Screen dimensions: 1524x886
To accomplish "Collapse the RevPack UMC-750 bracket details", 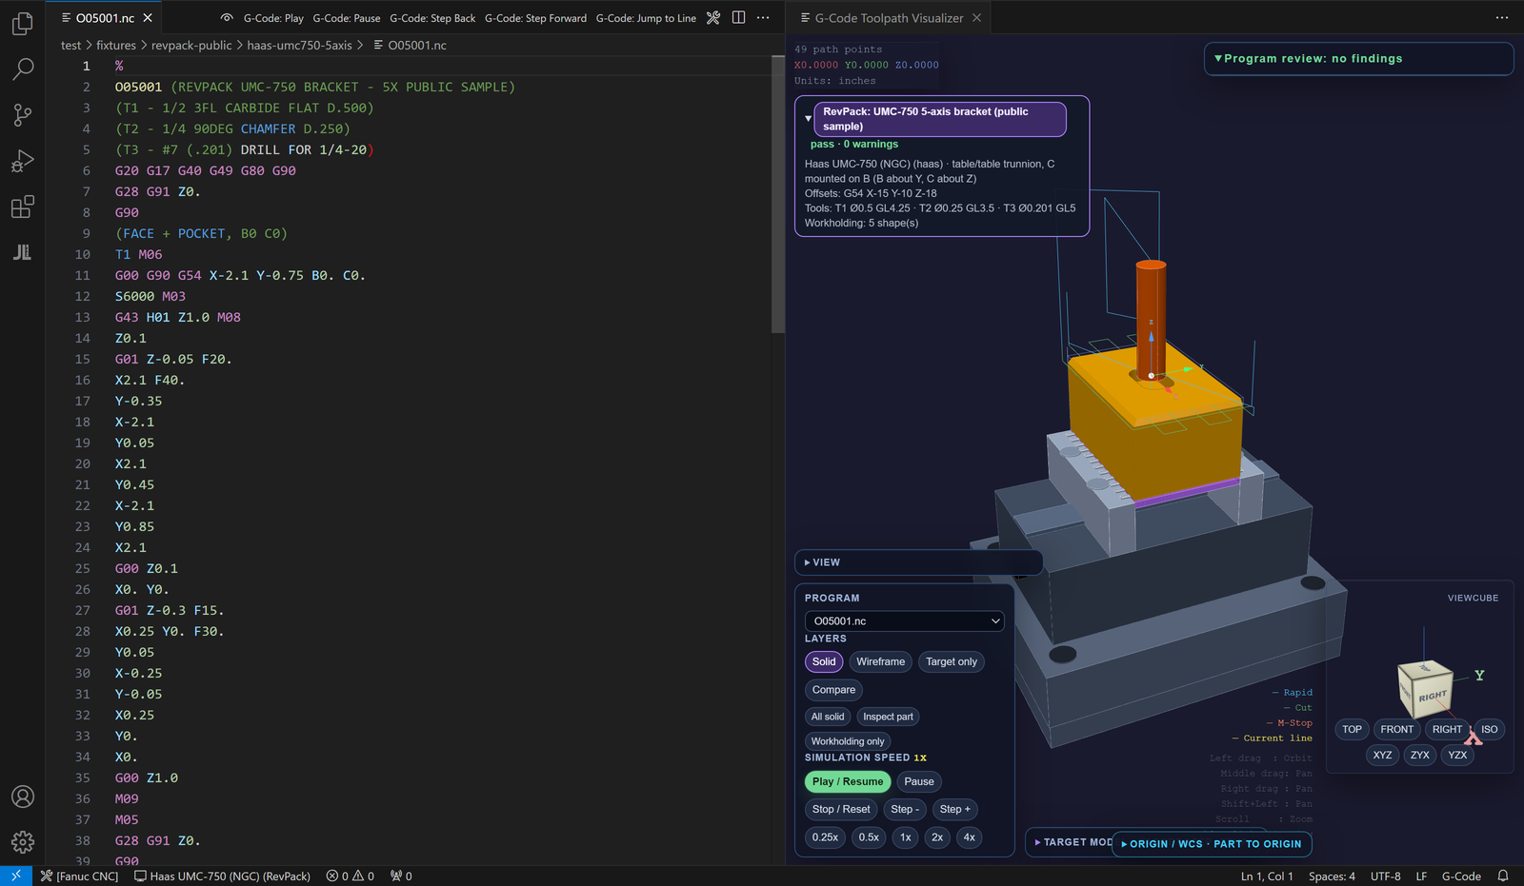I will tap(809, 118).
